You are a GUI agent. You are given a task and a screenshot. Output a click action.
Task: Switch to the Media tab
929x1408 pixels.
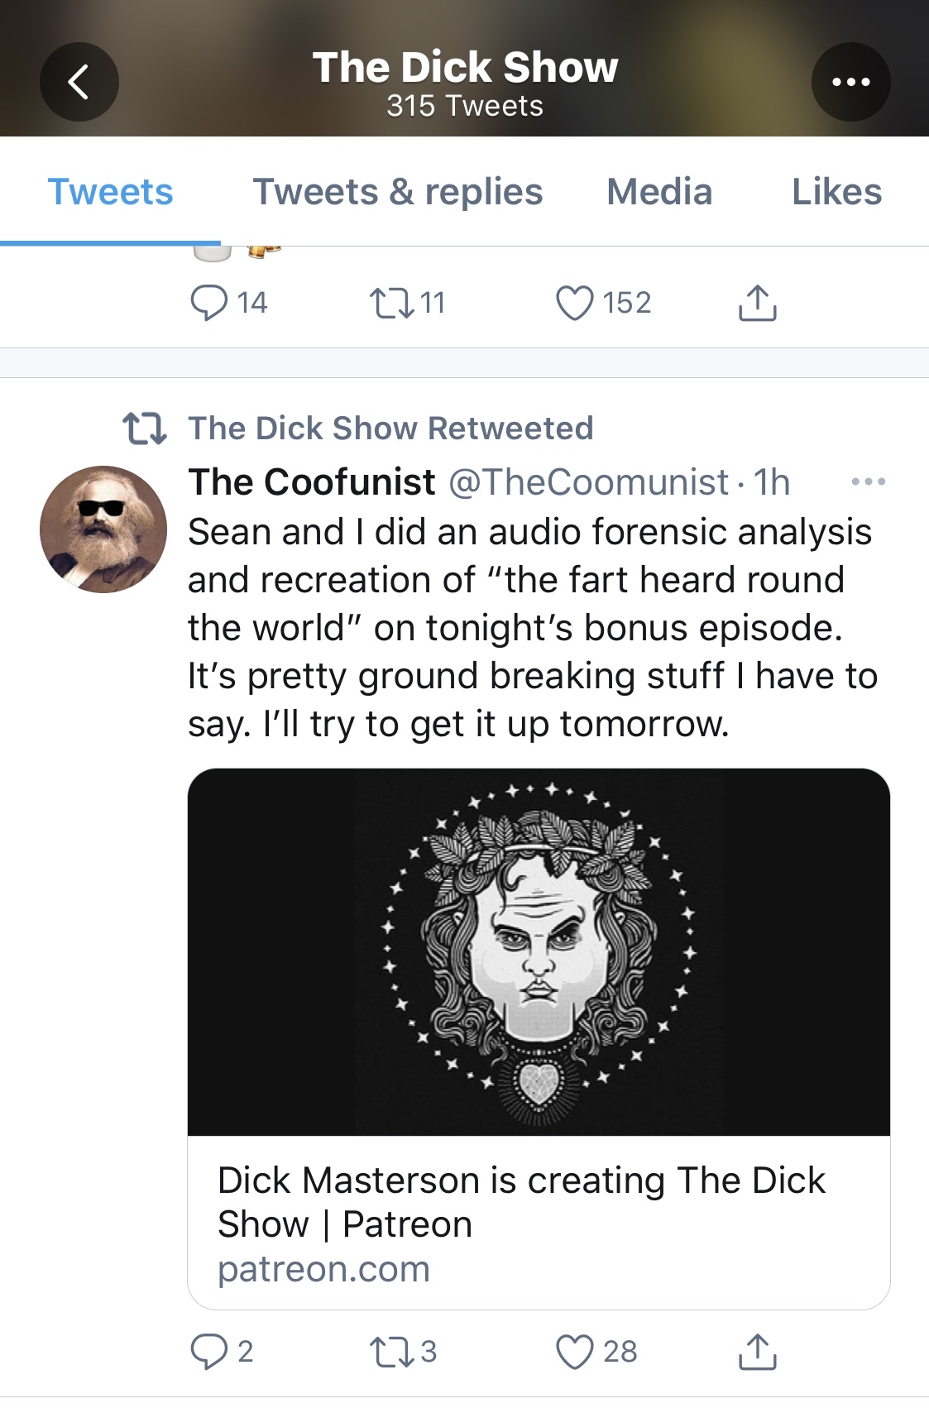tap(659, 192)
